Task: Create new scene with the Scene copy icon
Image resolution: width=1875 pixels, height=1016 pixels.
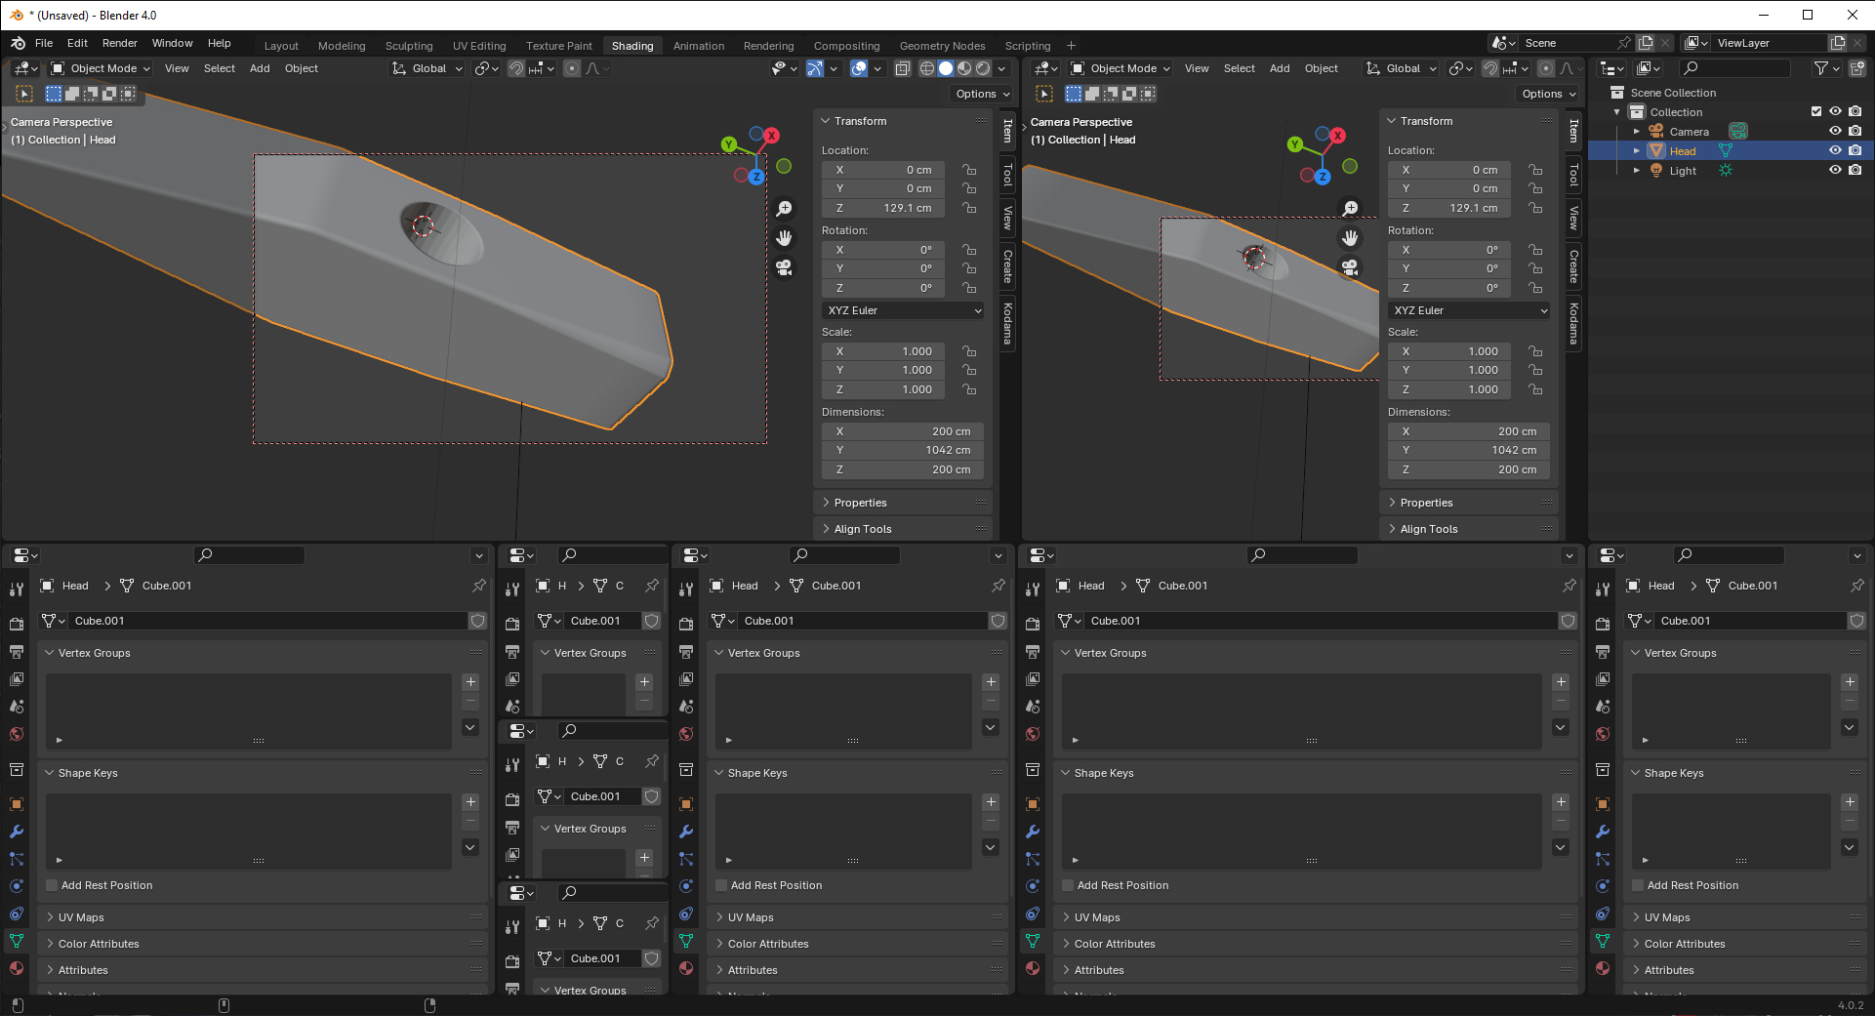Action: [1646, 43]
